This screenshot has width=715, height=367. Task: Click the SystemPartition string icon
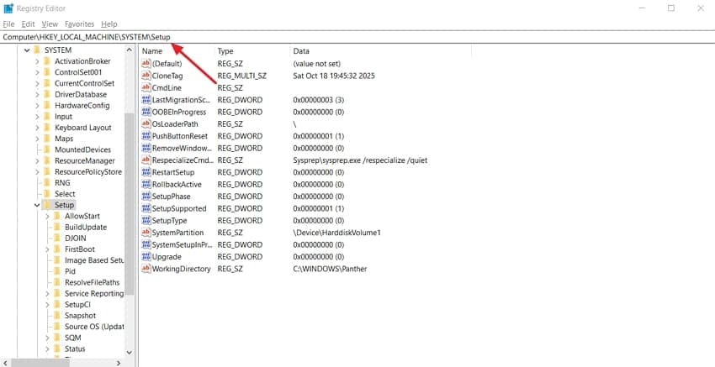146,233
